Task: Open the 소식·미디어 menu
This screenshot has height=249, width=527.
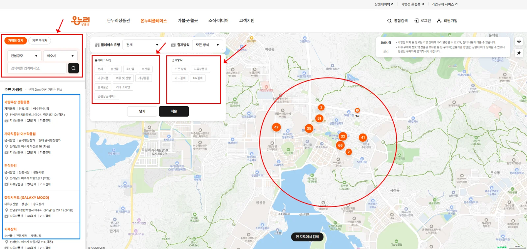Action: 218,21
